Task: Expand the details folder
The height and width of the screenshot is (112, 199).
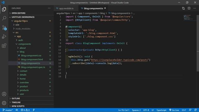Action: click(31, 75)
